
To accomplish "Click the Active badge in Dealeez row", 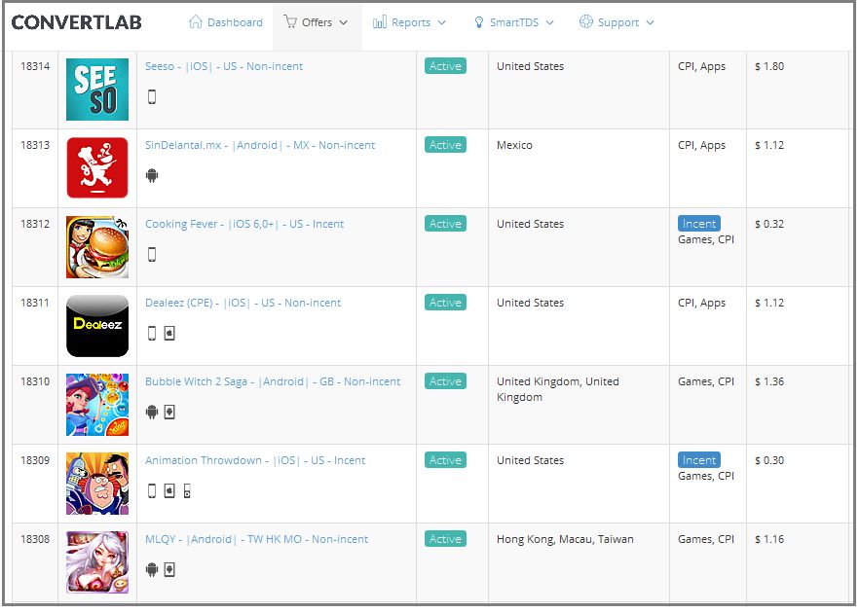I will (x=445, y=303).
